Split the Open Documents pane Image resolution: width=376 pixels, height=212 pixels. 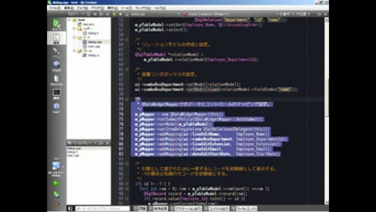tap(101, 143)
